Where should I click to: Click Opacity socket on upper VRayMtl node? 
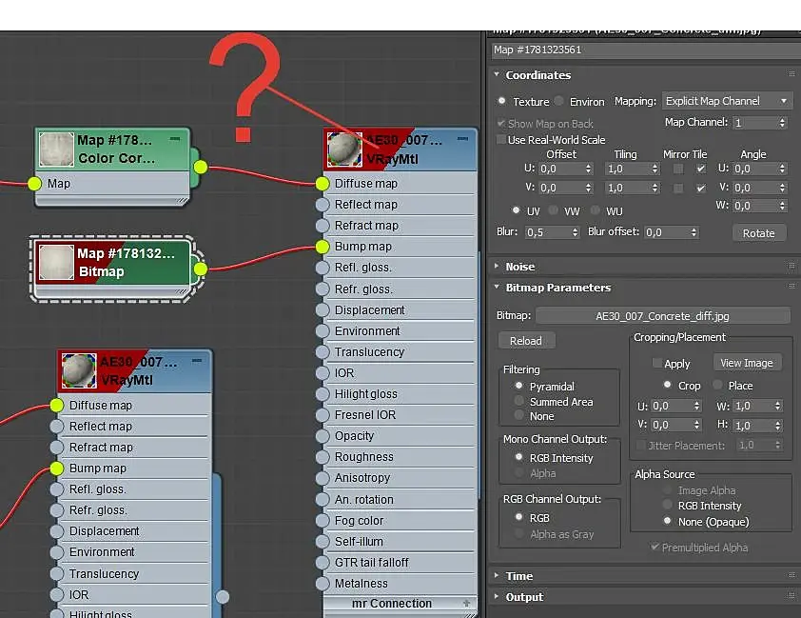tap(322, 436)
